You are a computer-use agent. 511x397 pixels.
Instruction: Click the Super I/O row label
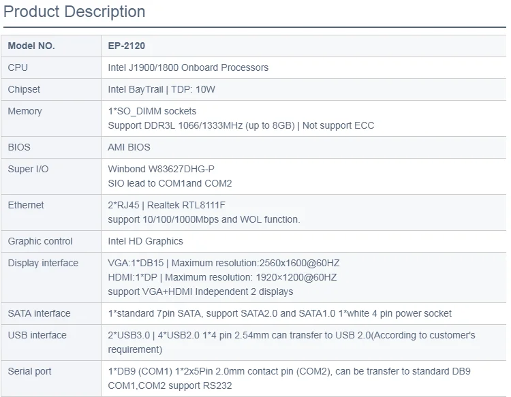(x=29, y=169)
